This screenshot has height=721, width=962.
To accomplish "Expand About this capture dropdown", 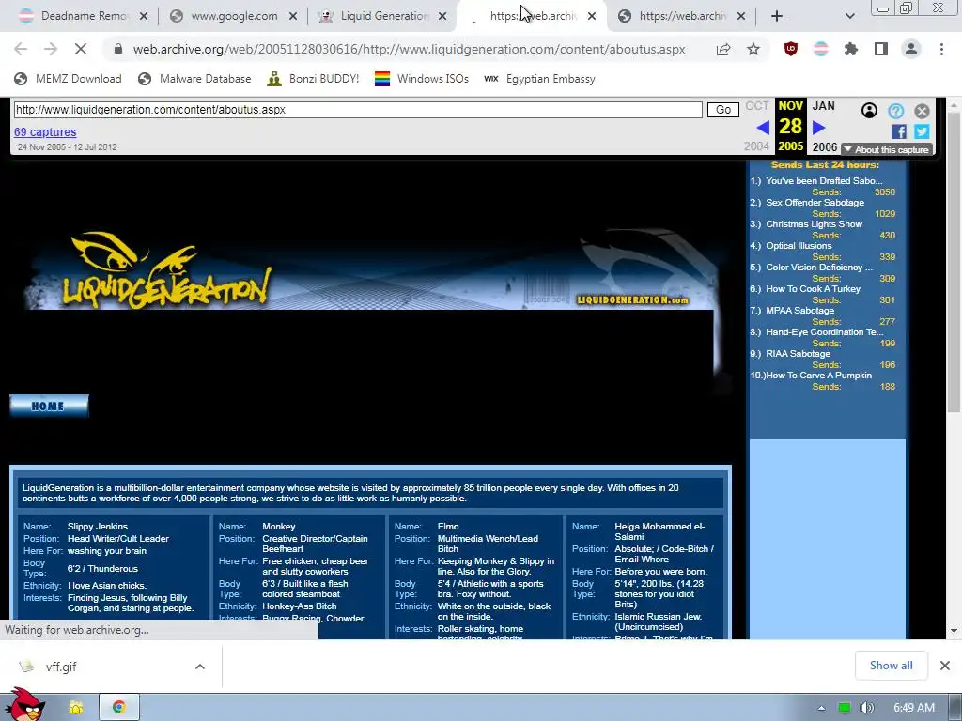I will point(887,149).
